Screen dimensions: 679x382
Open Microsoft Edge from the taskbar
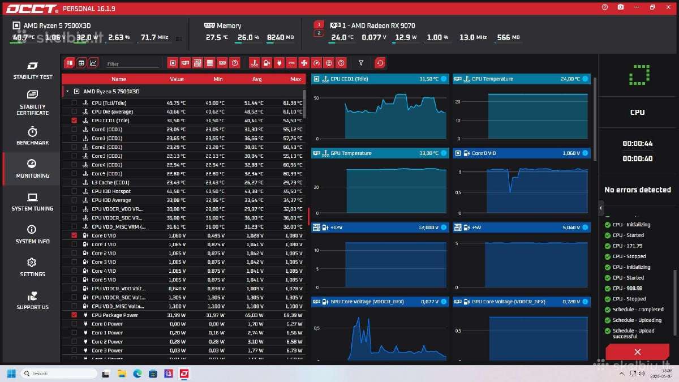coord(137,374)
